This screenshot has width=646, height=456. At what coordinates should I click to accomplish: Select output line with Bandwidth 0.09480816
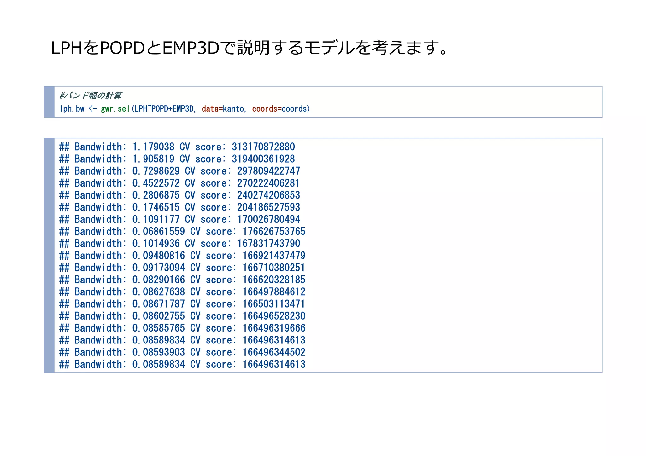(x=182, y=256)
